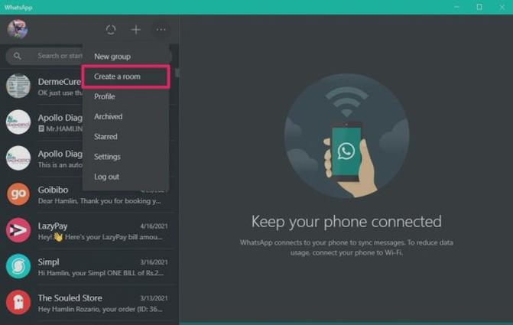The height and width of the screenshot is (325, 513).
Task: Choose Log out in menu
Action: pyautogui.click(x=125, y=177)
